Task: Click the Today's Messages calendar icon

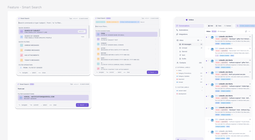Action: [21, 60]
